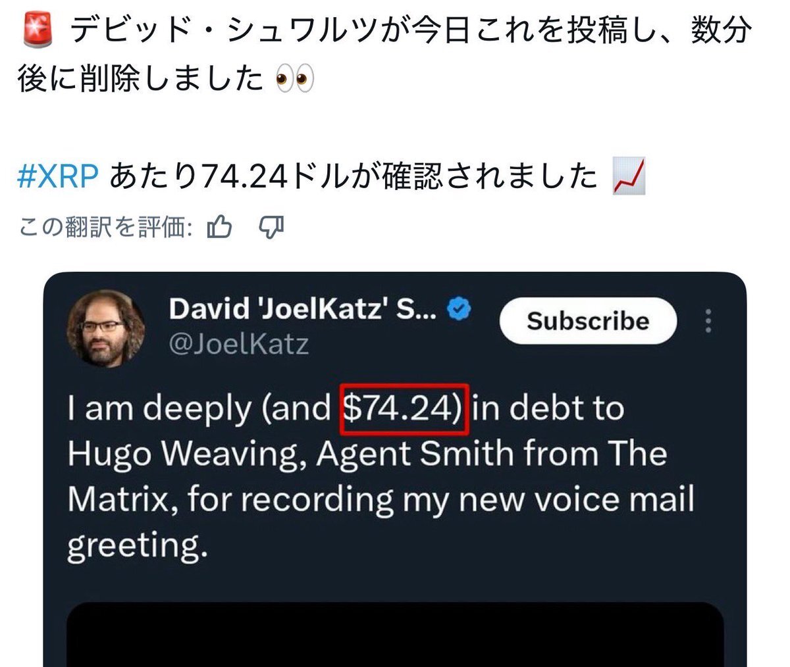Open the three-dot more options menu
790x667 pixels.
coord(708,320)
